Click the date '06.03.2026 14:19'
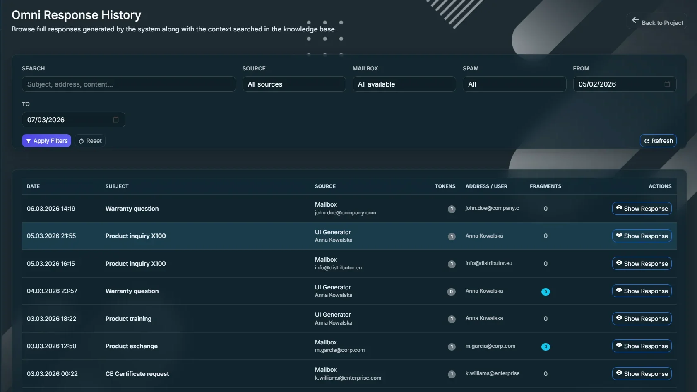This screenshot has width=697, height=392. [51, 209]
